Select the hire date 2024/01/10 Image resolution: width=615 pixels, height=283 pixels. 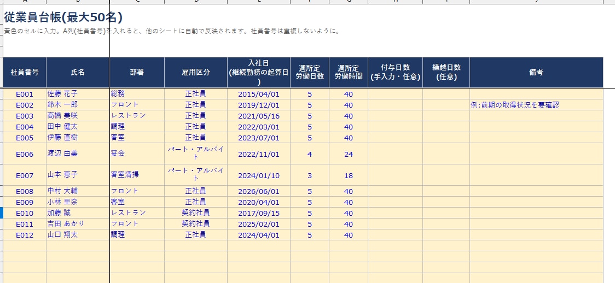[258, 175]
